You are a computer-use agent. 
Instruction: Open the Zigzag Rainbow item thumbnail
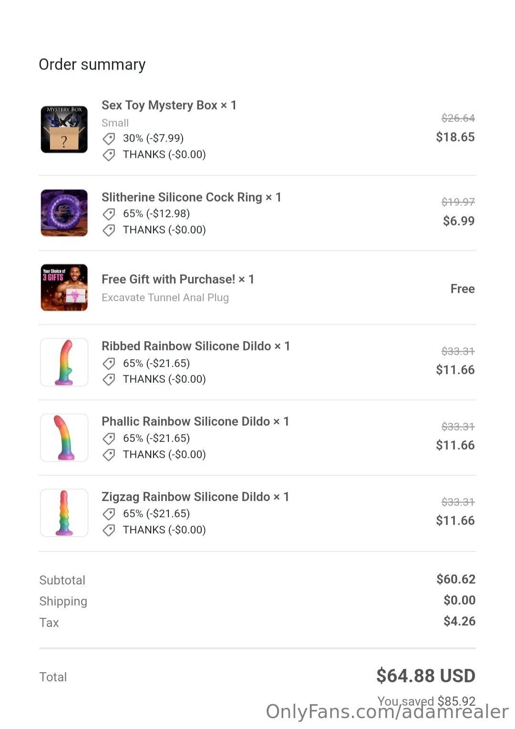pos(64,513)
